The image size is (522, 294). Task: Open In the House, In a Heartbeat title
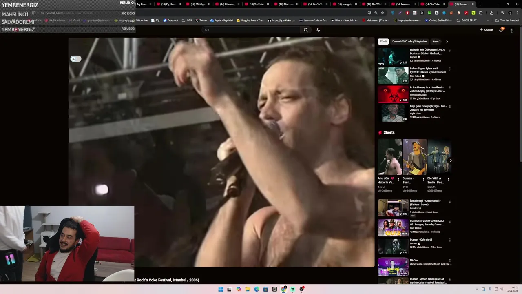tap(427, 89)
